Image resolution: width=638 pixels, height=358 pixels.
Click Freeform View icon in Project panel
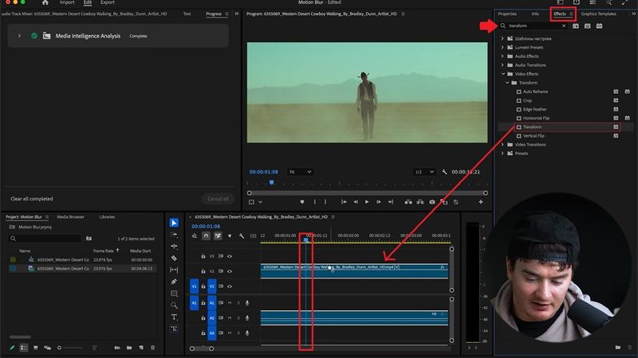(x=47, y=348)
